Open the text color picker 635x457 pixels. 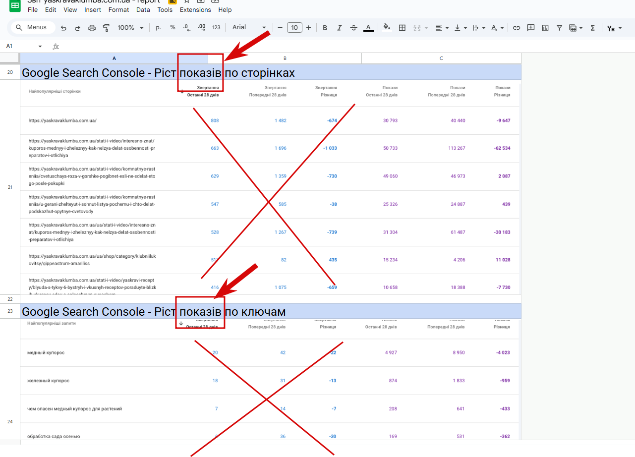(x=368, y=28)
